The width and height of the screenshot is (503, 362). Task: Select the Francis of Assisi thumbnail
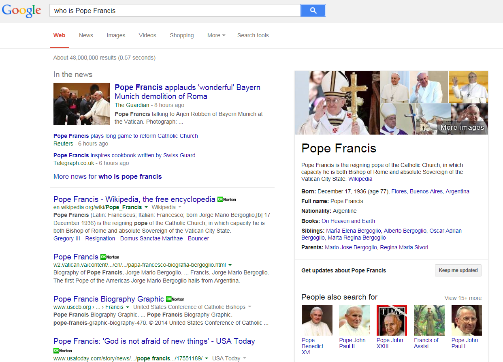point(429,320)
